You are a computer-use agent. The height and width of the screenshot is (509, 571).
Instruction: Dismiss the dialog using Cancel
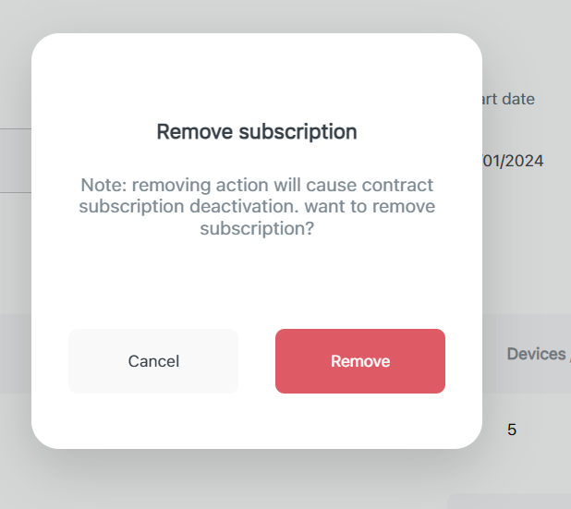point(153,361)
